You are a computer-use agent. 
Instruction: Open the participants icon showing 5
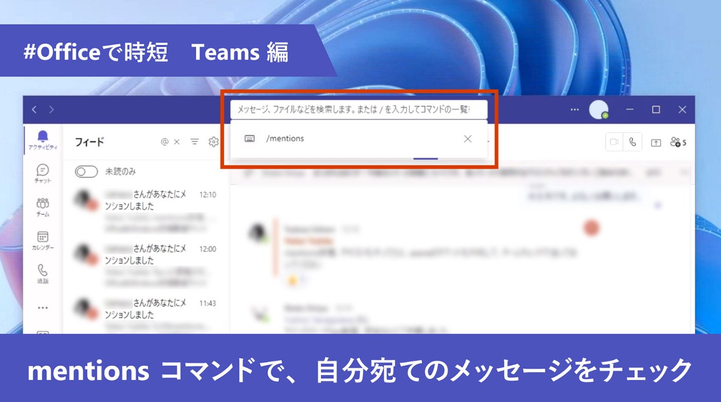click(678, 143)
